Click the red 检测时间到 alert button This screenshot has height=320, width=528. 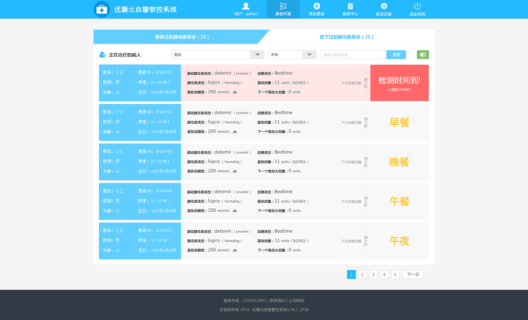pos(398,82)
